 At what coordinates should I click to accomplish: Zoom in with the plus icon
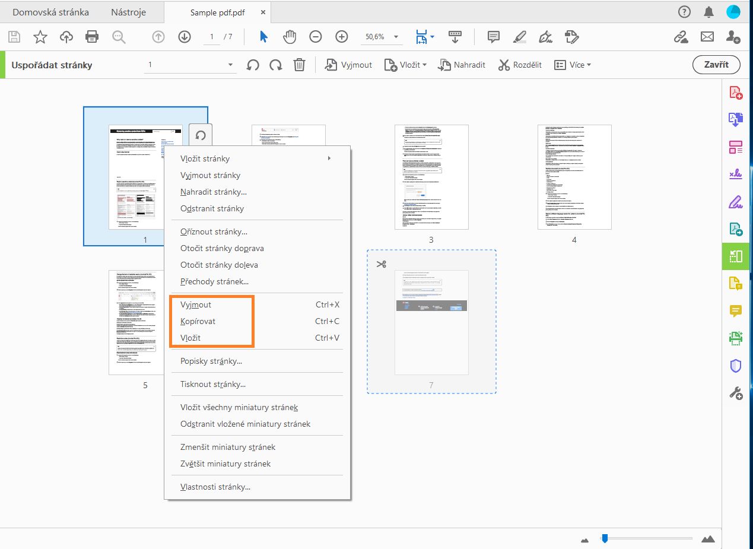coord(342,37)
